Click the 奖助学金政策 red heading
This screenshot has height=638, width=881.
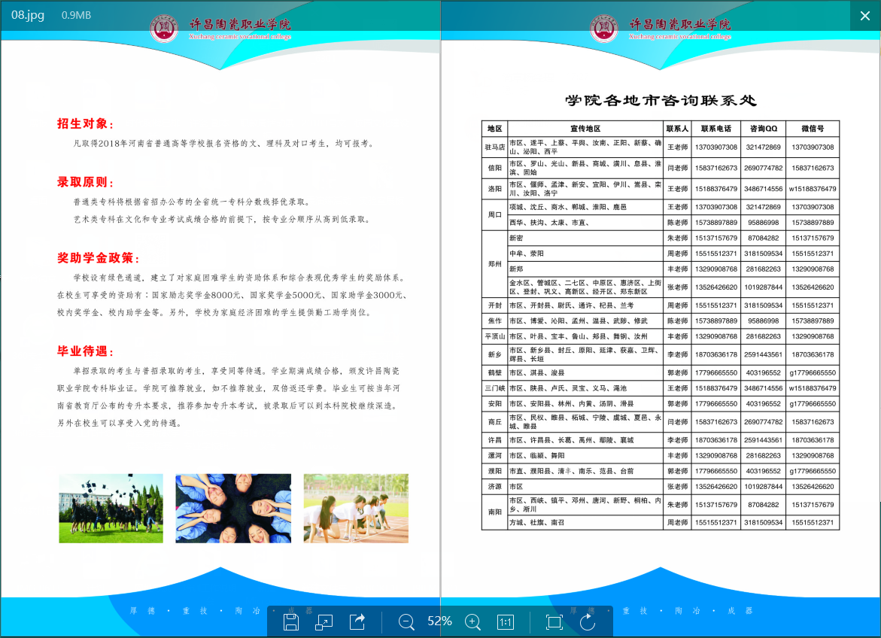click(99, 258)
